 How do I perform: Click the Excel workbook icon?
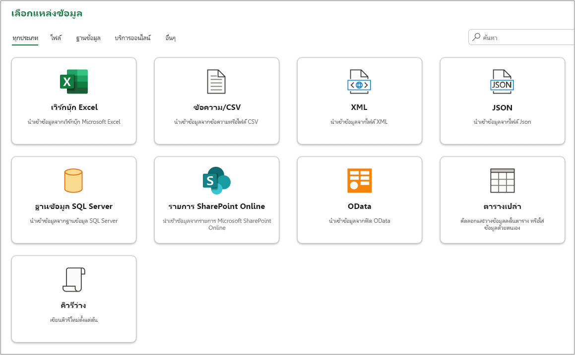point(74,82)
